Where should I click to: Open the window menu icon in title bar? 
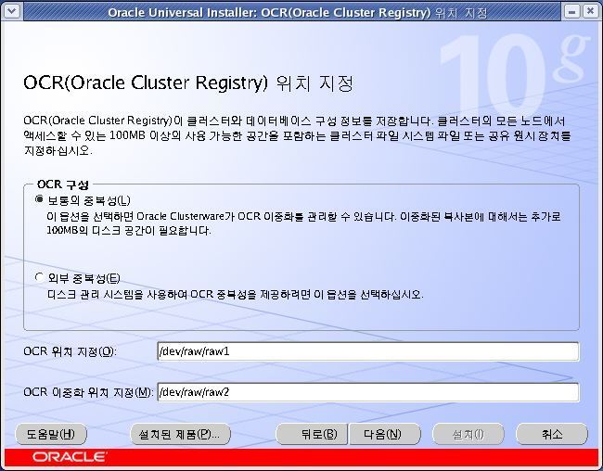pos(11,11)
